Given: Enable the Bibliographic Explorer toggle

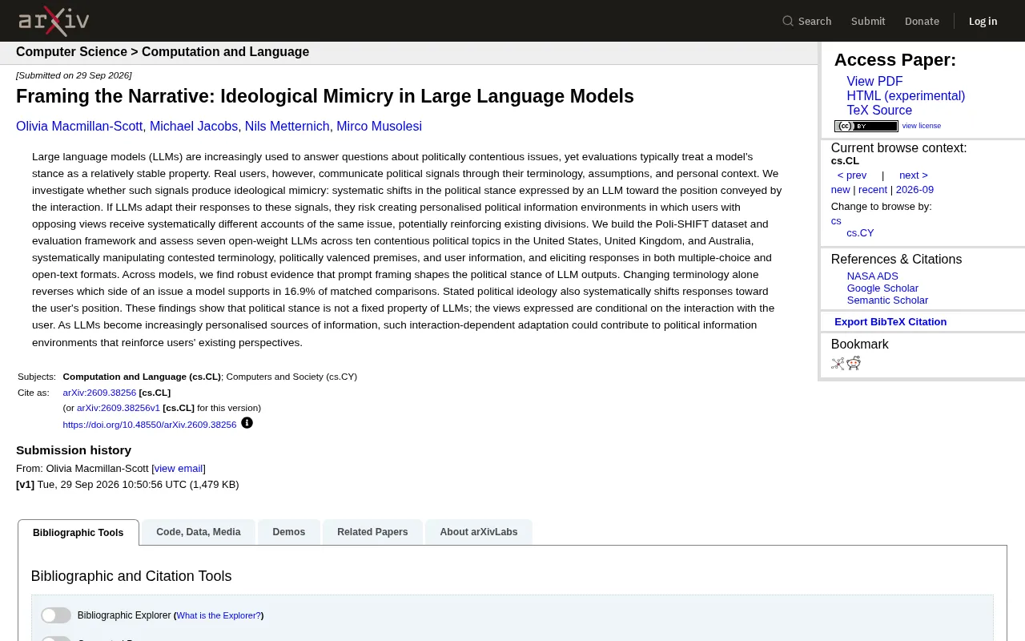Looking at the screenshot, I should tap(56, 615).
